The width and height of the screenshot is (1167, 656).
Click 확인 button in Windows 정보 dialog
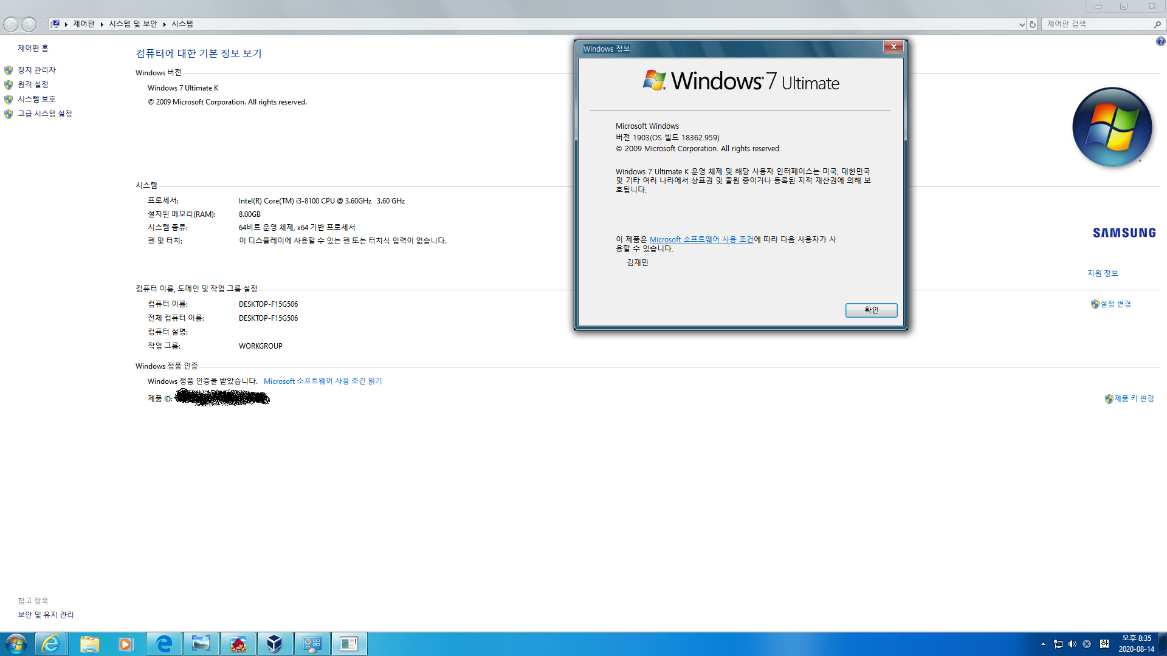coord(871,310)
